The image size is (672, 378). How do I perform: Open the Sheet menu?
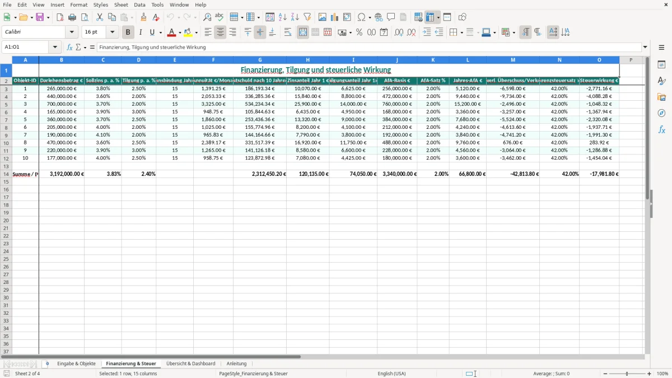coord(121,4)
